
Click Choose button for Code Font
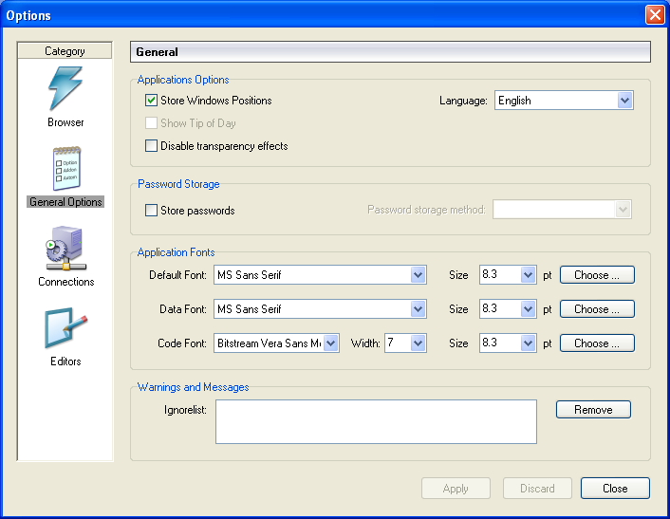pyautogui.click(x=597, y=343)
